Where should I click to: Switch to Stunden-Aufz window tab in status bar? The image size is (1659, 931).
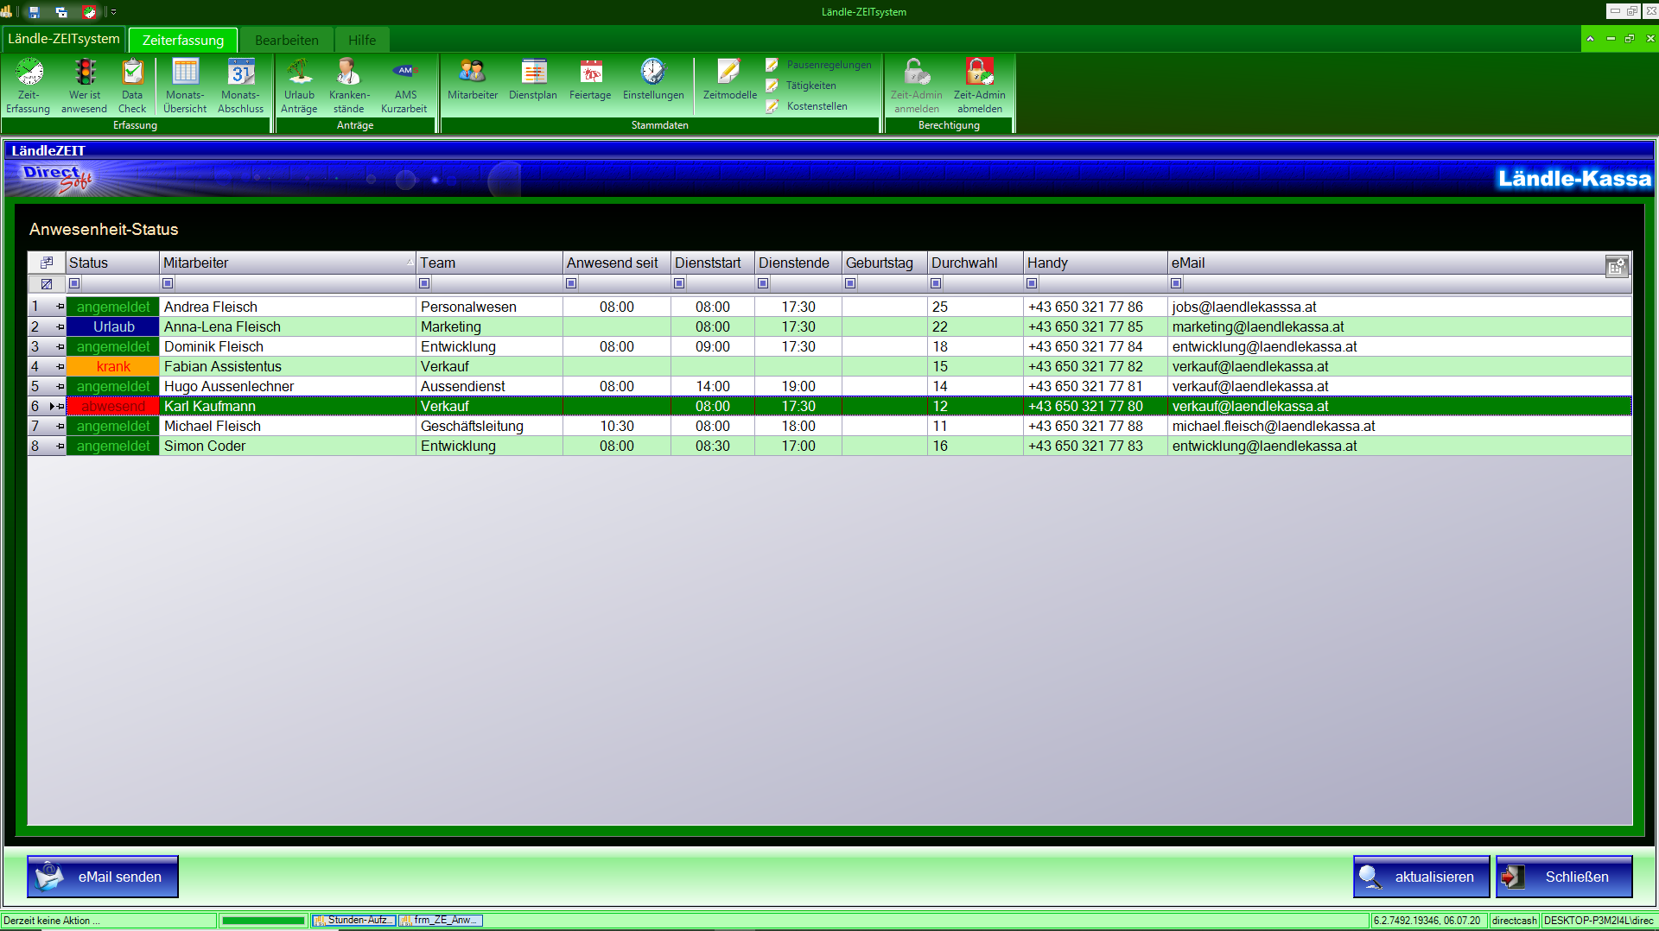[x=353, y=921]
